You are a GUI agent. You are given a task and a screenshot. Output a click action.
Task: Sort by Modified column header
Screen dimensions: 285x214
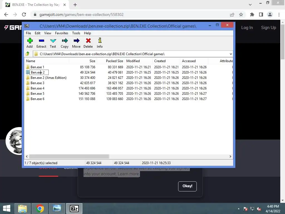139,61
